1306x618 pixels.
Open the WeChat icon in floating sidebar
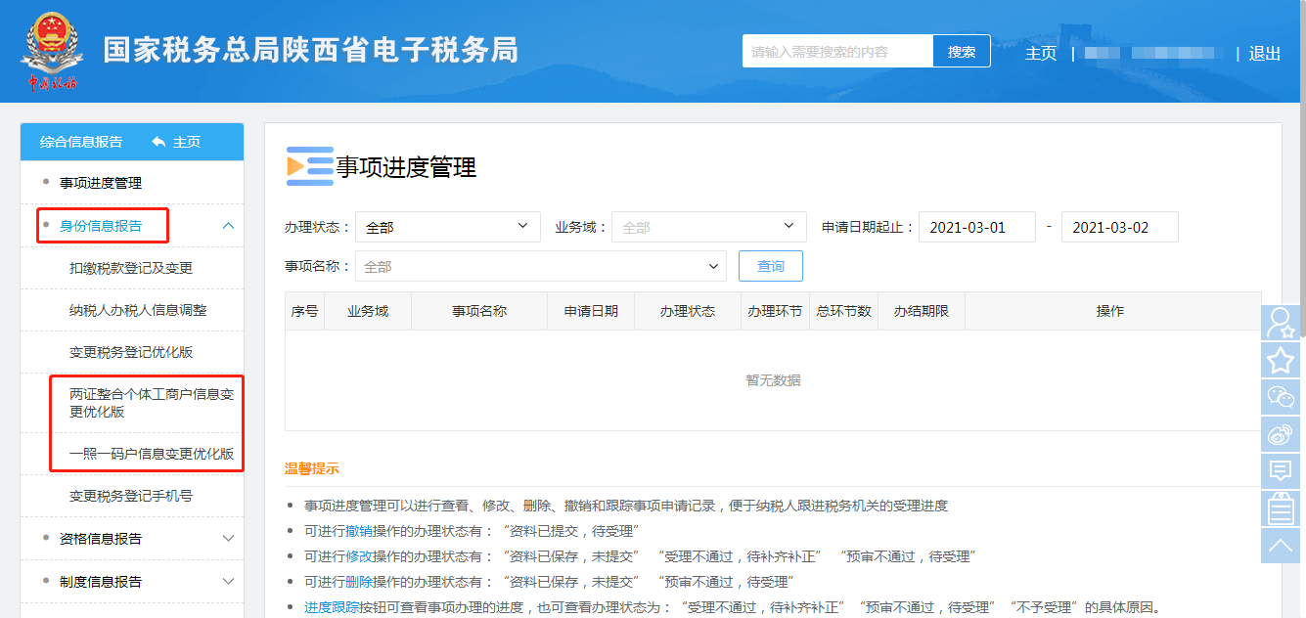tap(1281, 397)
